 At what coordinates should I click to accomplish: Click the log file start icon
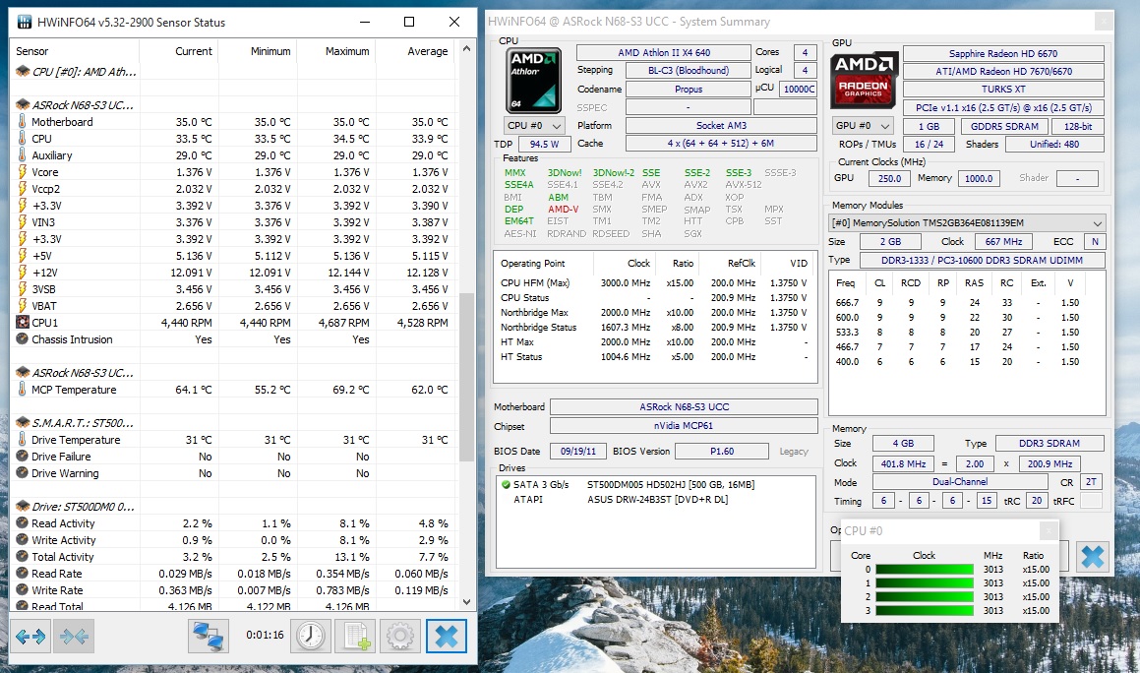[356, 637]
